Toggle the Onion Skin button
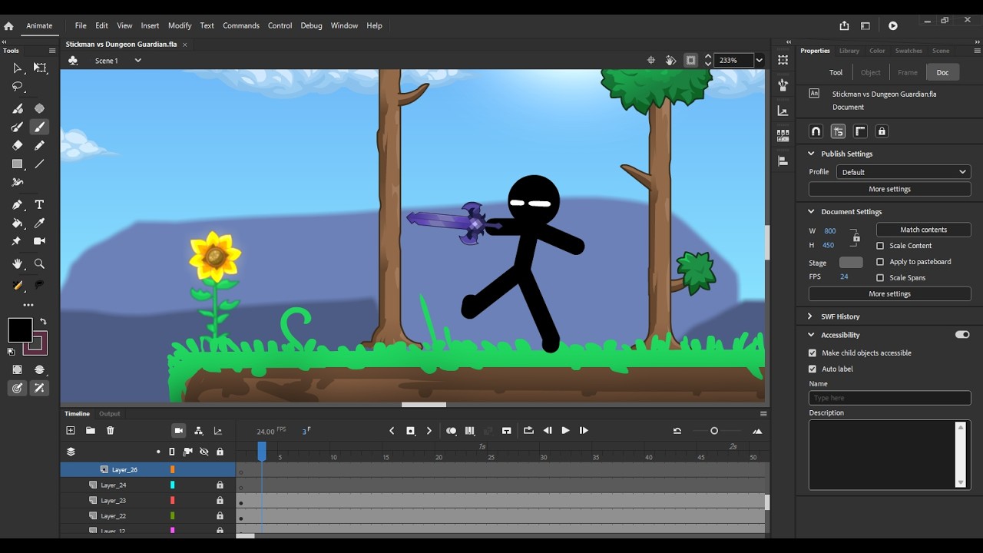 pyautogui.click(x=451, y=431)
